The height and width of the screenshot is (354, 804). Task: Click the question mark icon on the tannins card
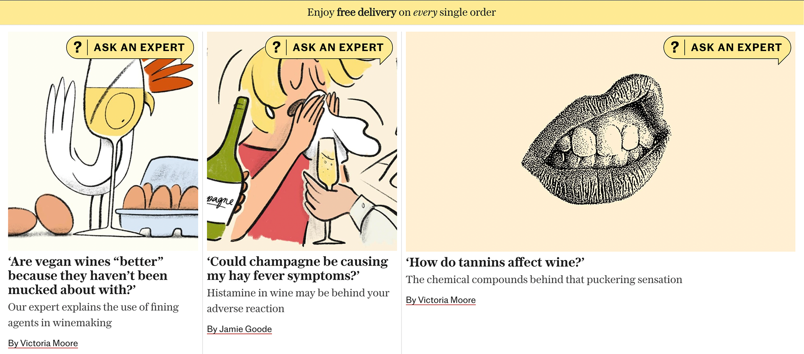[675, 47]
